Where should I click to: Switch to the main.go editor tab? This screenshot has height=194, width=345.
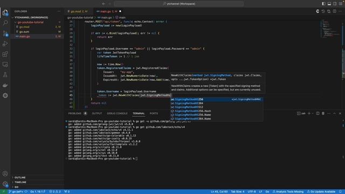108,11
